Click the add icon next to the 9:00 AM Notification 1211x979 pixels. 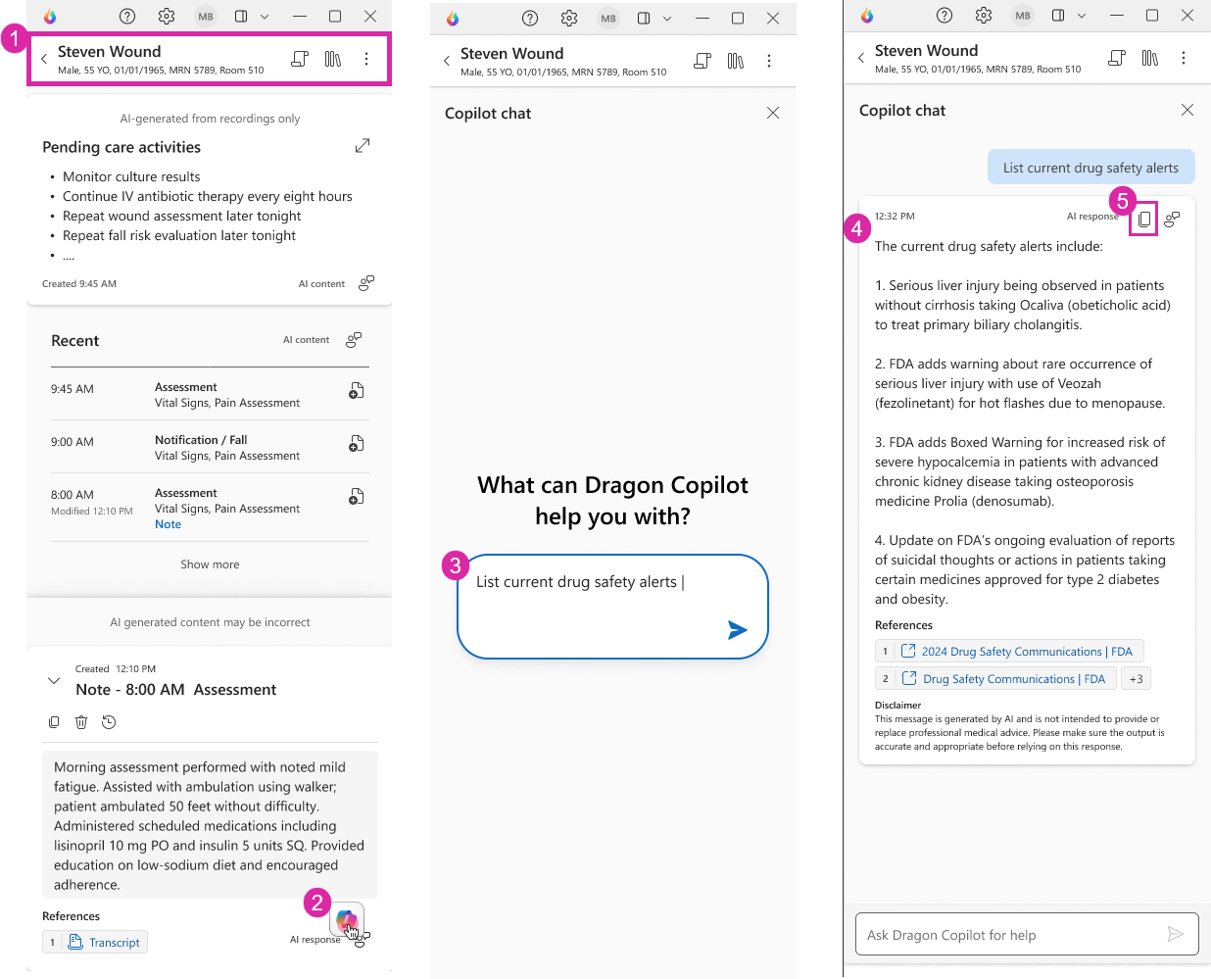pyautogui.click(x=356, y=444)
